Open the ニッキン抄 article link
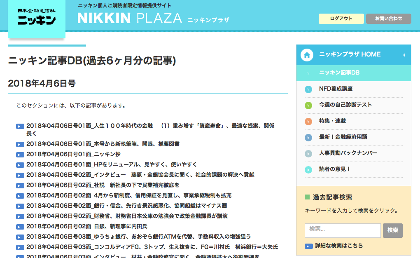The height and width of the screenshot is (258, 420). (x=73, y=154)
